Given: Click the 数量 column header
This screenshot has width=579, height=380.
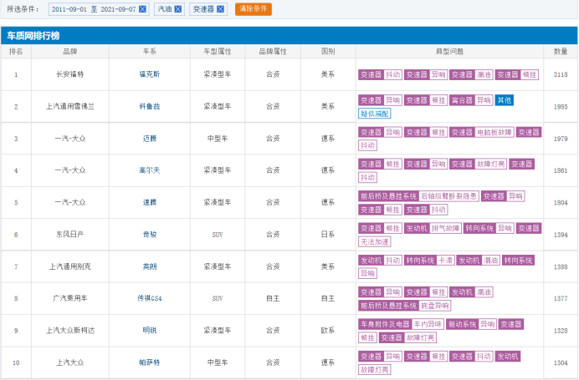Looking at the screenshot, I should point(560,52).
